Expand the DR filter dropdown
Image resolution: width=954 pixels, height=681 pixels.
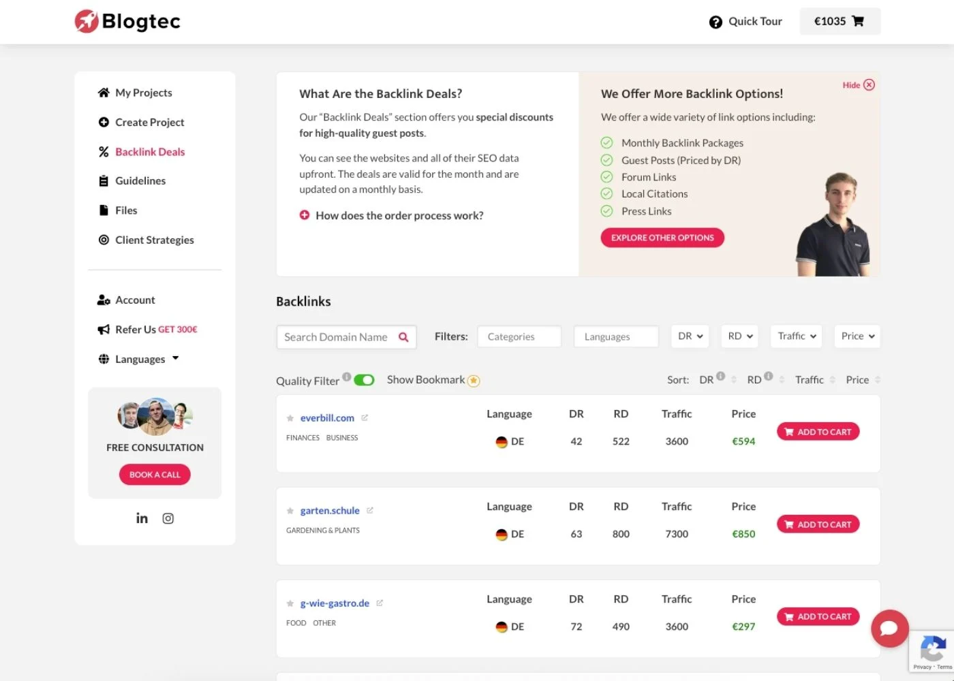point(690,336)
